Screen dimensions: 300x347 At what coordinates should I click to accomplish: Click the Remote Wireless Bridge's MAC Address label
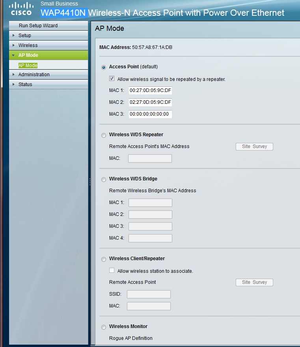[153, 191]
